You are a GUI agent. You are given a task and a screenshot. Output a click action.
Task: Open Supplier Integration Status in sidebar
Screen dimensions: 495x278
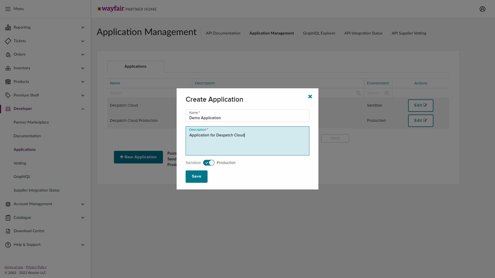(37, 190)
